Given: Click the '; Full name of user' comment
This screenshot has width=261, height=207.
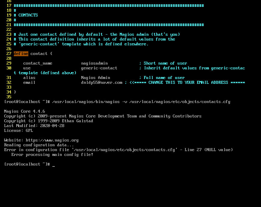Looking at the screenshot, I should coord(162,78).
